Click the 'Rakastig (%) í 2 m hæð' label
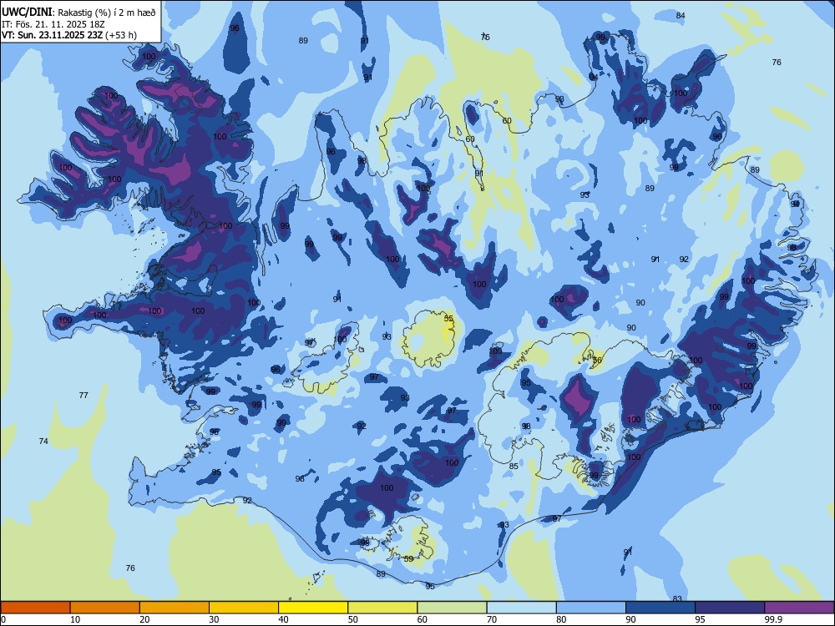The image size is (835, 626). pos(107,13)
